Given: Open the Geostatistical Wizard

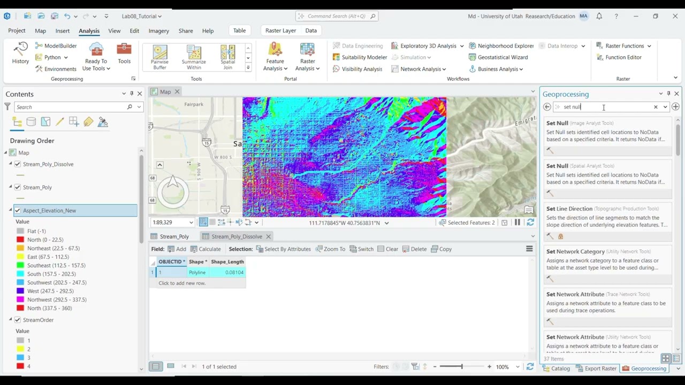Looking at the screenshot, I should tap(498, 57).
